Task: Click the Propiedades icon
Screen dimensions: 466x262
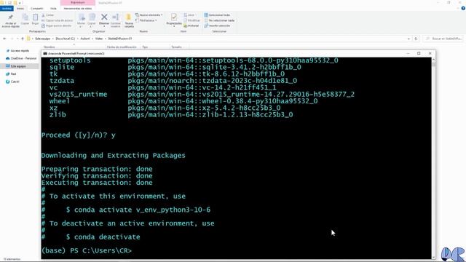Action: click(174, 17)
